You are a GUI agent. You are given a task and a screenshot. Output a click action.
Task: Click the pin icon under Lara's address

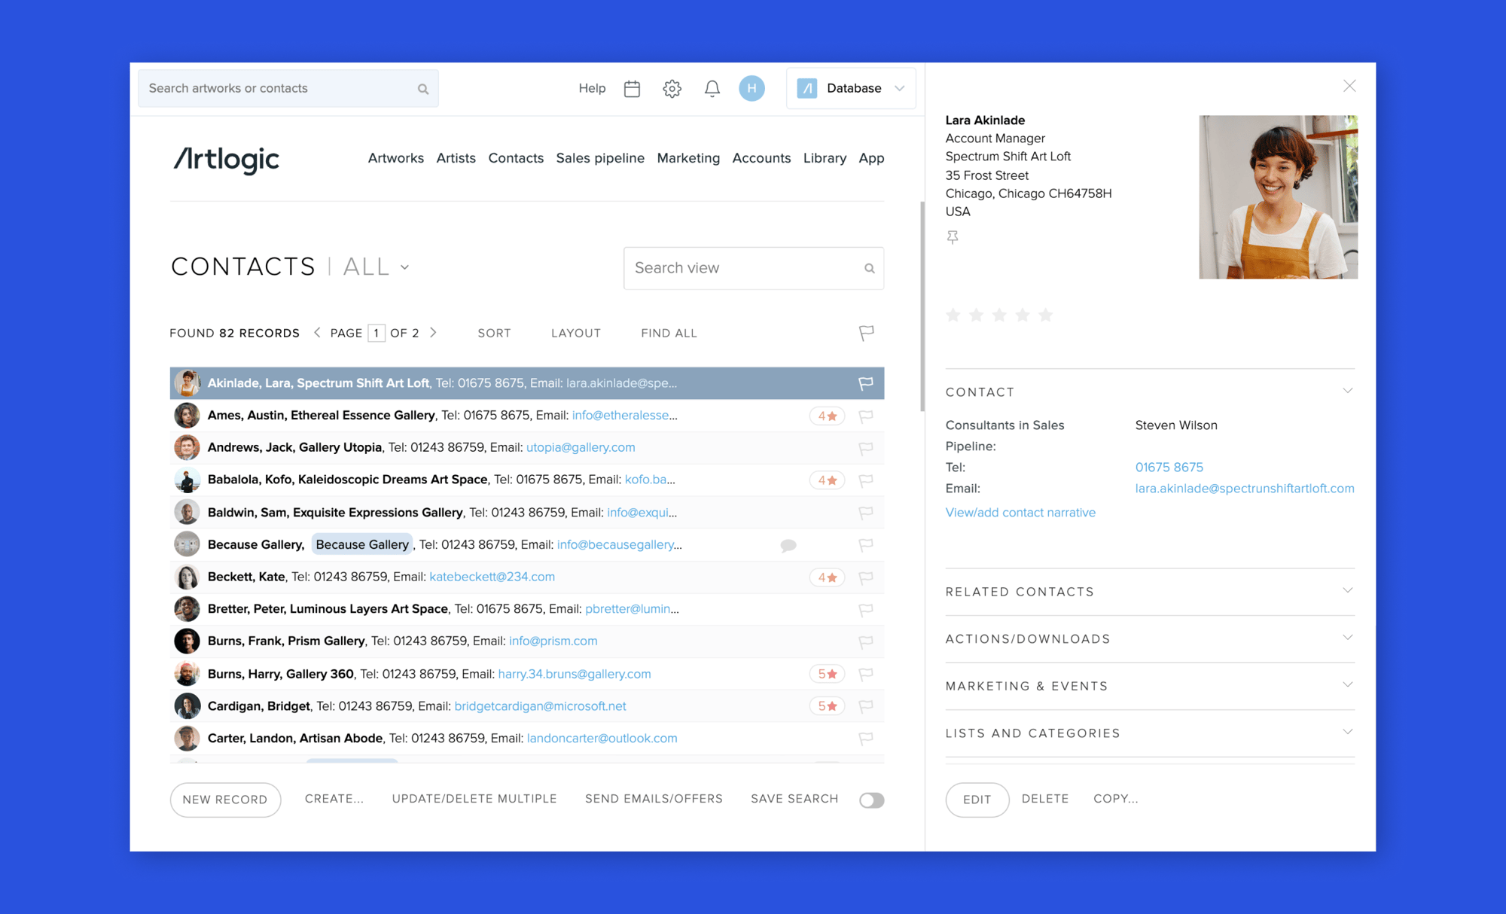click(953, 237)
